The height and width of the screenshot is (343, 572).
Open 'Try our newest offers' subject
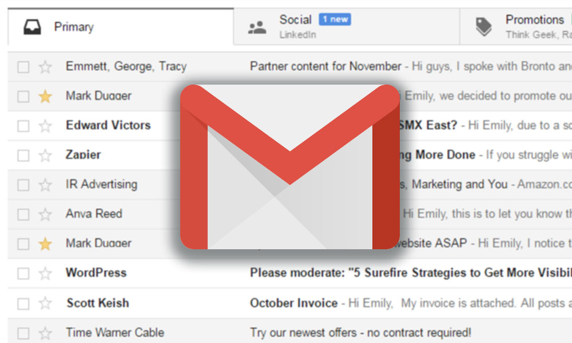(360, 333)
